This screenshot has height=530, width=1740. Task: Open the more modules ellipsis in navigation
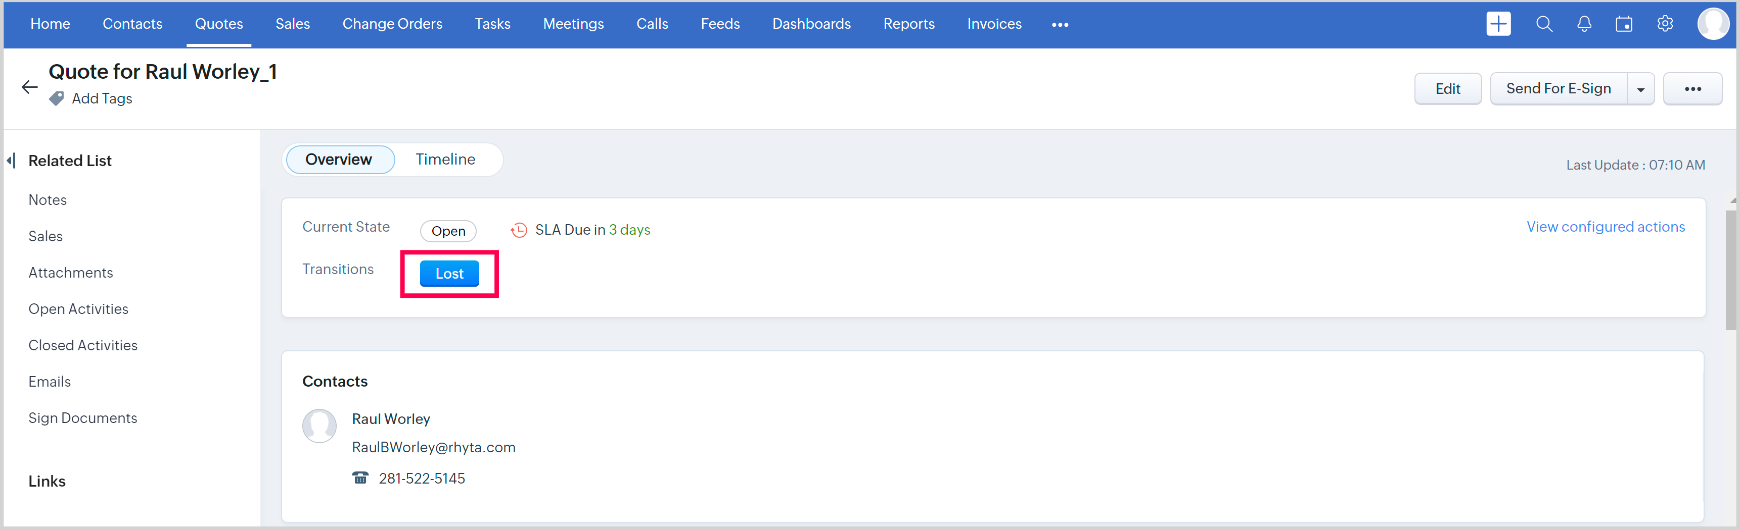click(x=1060, y=25)
